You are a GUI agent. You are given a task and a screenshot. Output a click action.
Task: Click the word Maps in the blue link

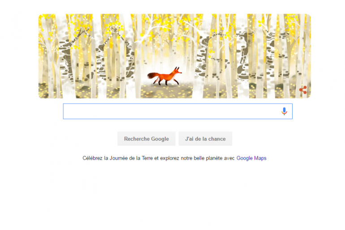point(260,158)
